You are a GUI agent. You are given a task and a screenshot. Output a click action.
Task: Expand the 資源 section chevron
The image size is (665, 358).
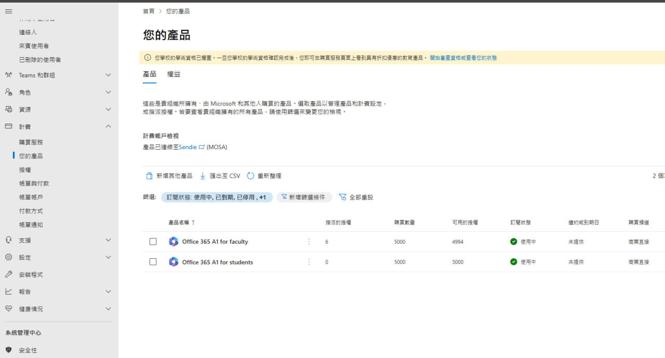pyautogui.click(x=108, y=110)
